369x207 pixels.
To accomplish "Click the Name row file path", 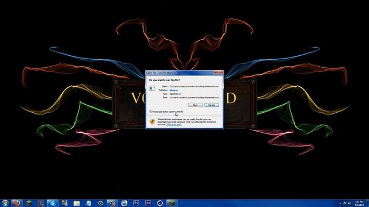I will coord(194,86).
